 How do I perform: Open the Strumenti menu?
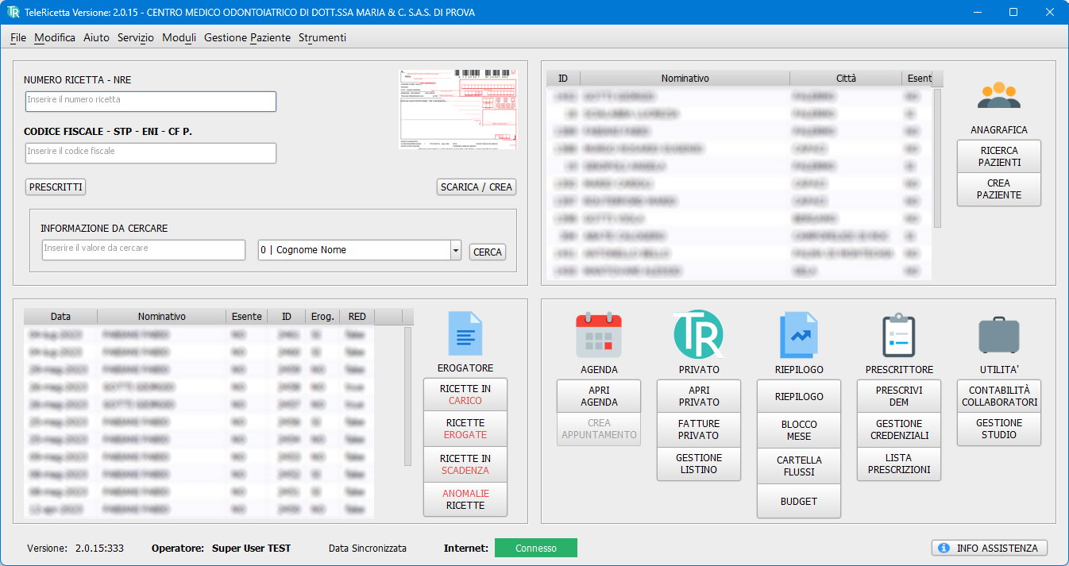(x=322, y=37)
